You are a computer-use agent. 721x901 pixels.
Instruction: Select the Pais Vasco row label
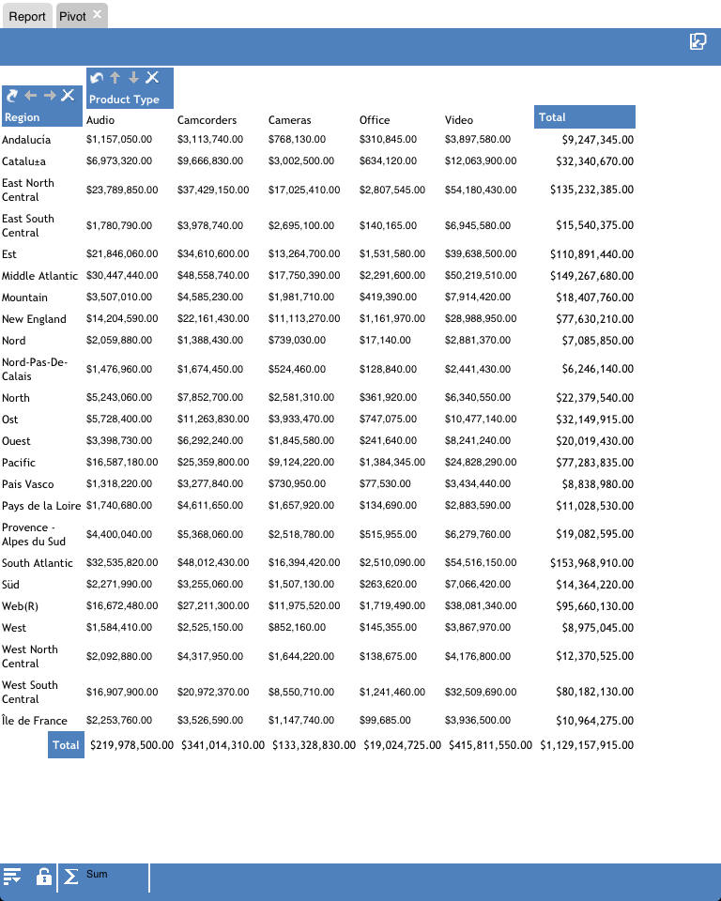pyautogui.click(x=27, y=484)
